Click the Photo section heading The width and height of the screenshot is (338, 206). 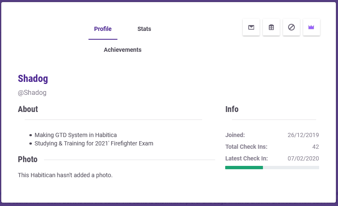pyautogui.click(x=28, y=159)
